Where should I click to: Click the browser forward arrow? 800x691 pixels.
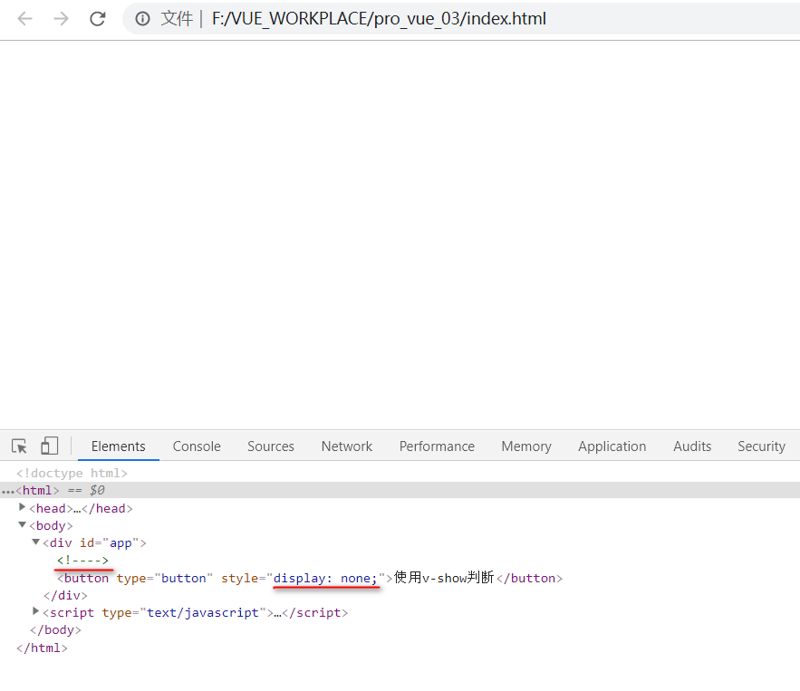pos(62,19)
